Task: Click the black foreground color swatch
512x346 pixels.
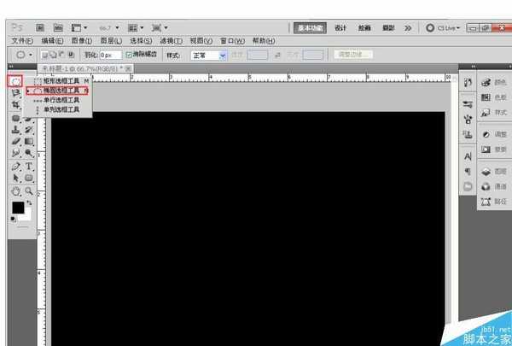Action: [x=18, y=208]
